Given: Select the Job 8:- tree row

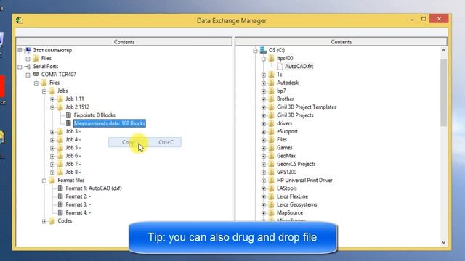Looking at the screenshot, I should [73, 172].
